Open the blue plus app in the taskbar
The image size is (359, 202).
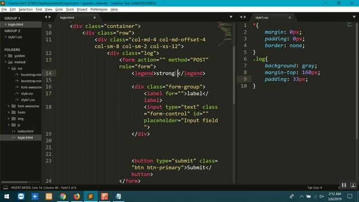(x=35, y=196)
